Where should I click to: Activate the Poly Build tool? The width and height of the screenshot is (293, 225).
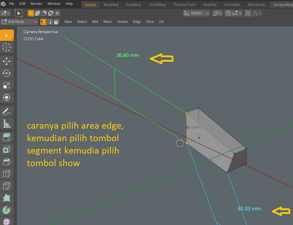[7, 198]
